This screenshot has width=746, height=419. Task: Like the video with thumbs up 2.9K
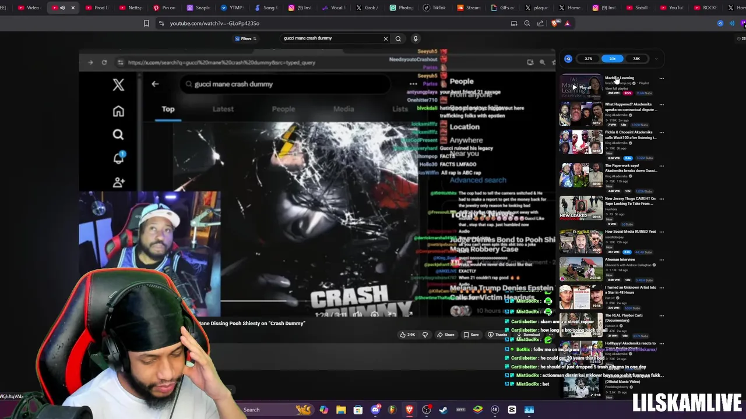(x=407, y=335)
